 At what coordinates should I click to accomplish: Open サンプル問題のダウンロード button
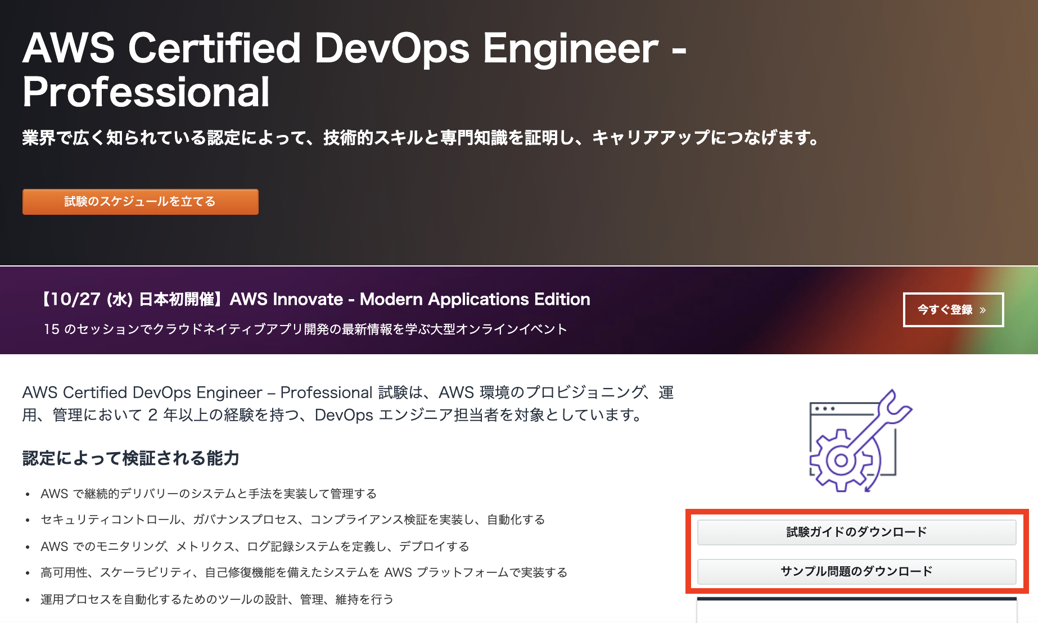click(x=856, y=572)
